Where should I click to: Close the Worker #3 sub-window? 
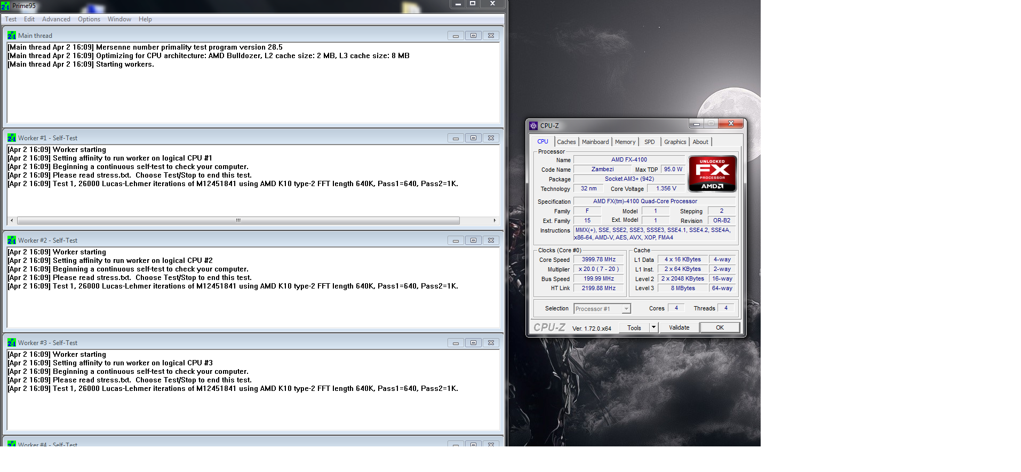[x=491, y=343]
